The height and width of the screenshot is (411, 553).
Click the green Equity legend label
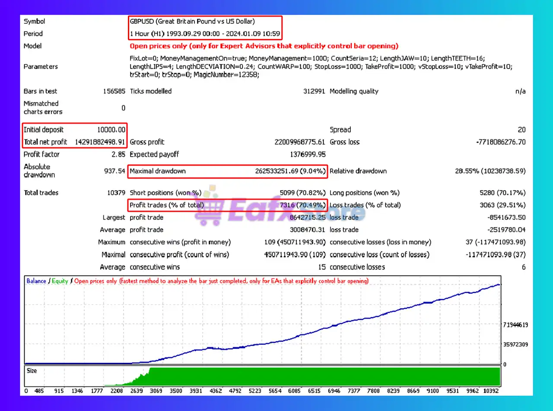tap(60, 281)
